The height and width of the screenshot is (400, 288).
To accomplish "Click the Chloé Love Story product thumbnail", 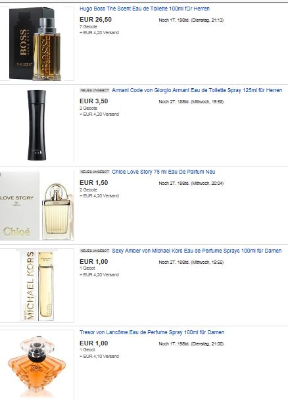I will coord(37,206).
